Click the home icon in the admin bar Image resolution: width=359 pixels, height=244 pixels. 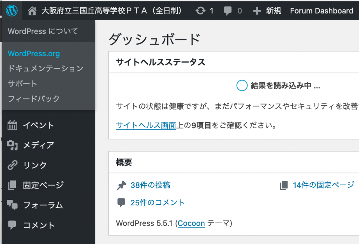pos(32,11)
